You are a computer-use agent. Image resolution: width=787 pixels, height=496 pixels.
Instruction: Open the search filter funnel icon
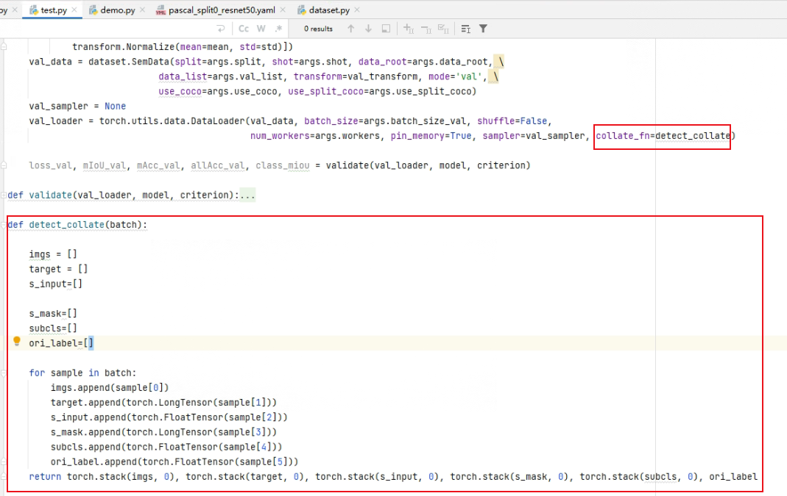[x=483, y=29]
